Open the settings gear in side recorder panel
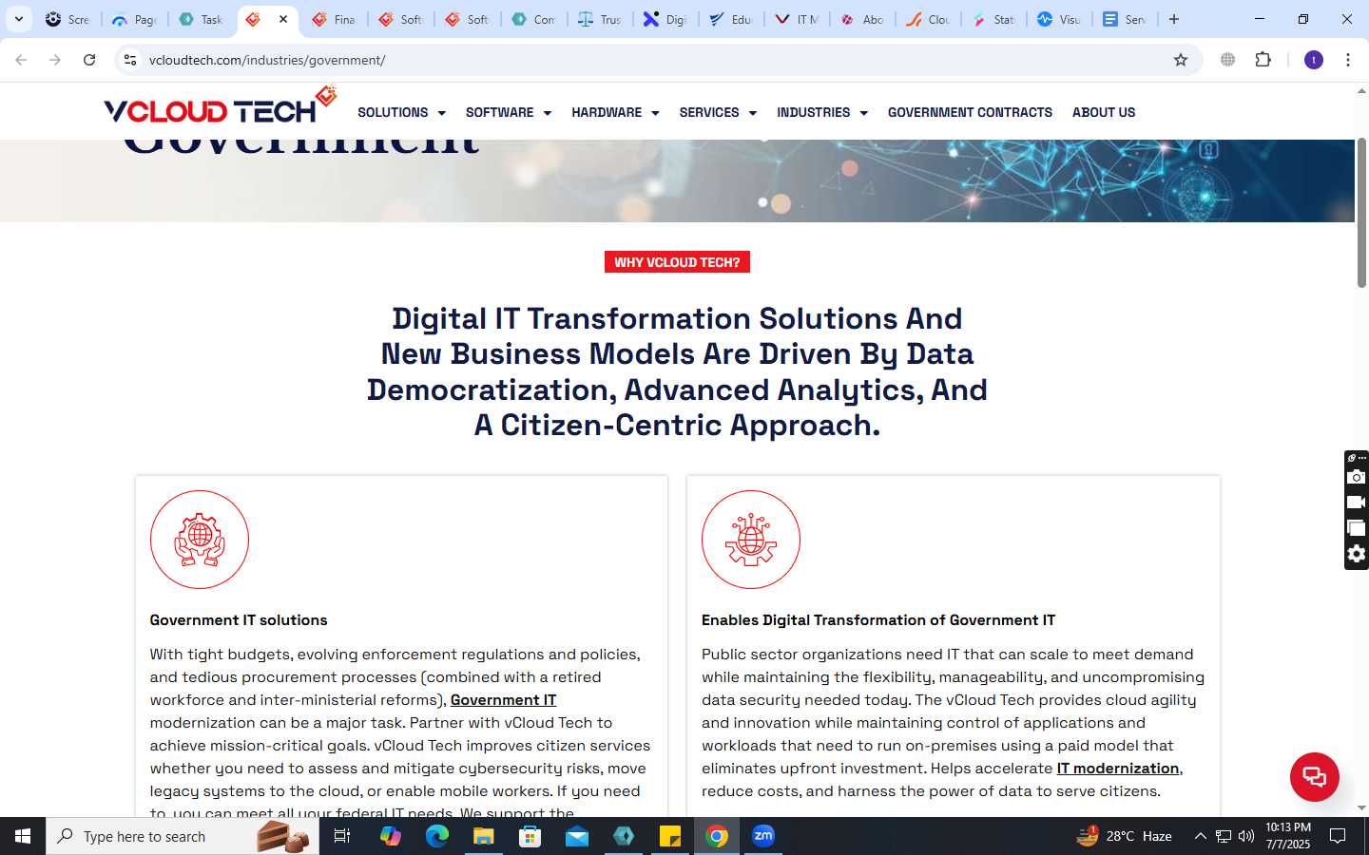1369x855 pixels. (1357, 554)
